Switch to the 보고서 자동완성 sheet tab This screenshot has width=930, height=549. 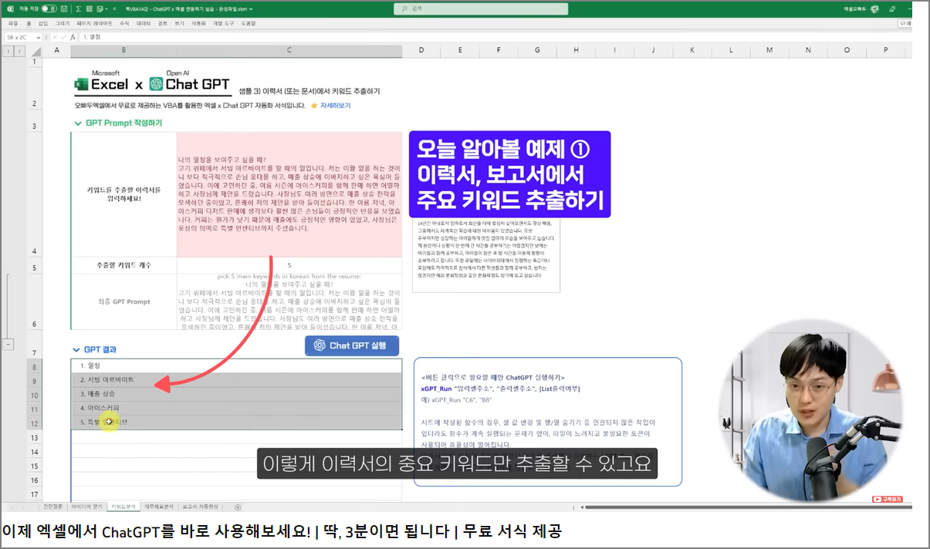[x=201, y=507]
